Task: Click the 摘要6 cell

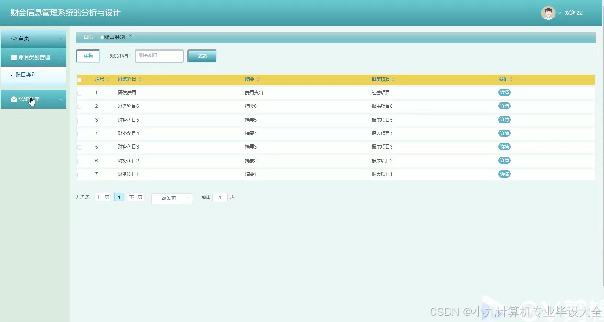Action: [x=251, y=107]
